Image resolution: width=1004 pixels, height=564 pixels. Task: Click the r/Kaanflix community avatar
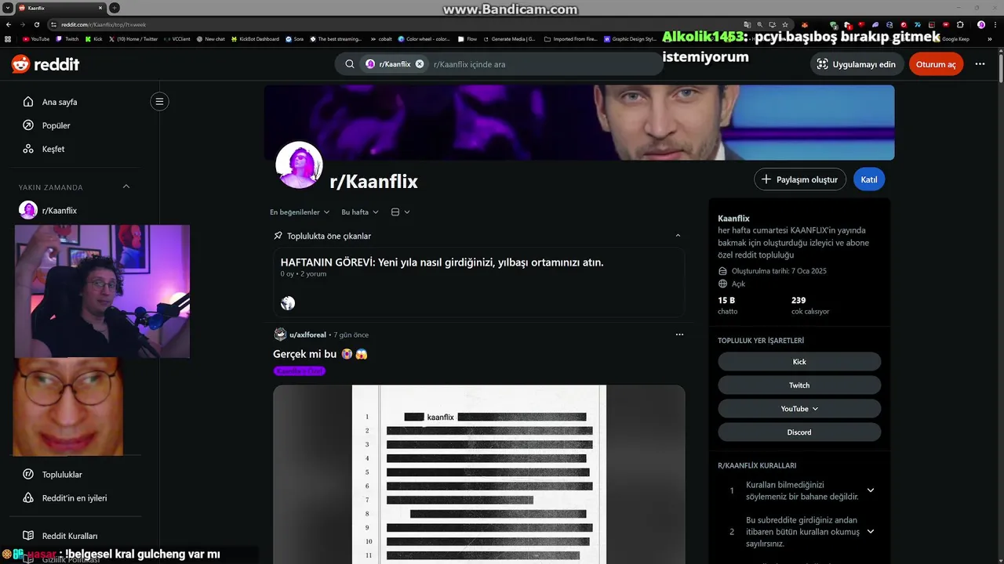[x=299, y=165]
